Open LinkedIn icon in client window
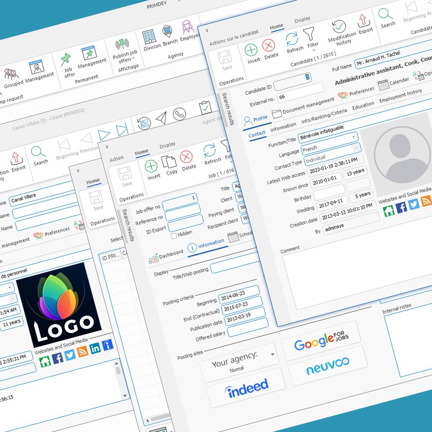This screenshot has height=432, width=432. click(x=95, y=348)
